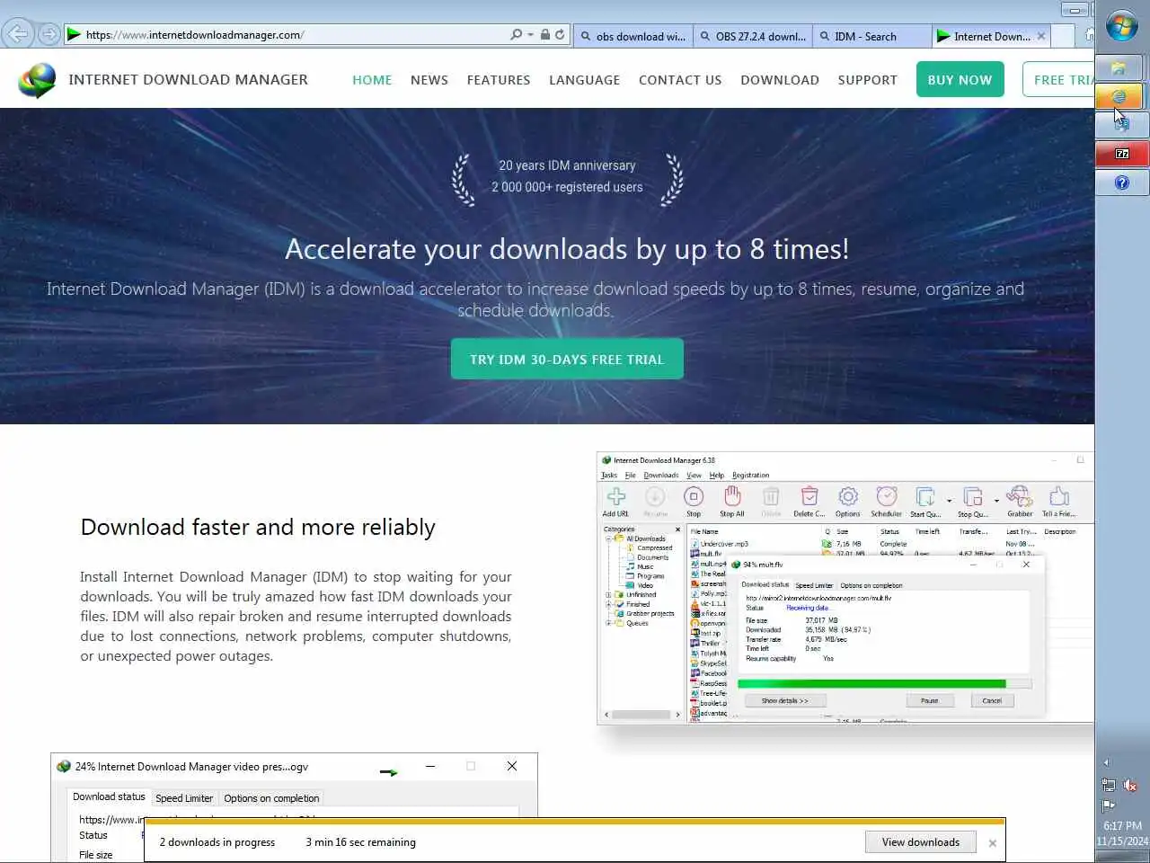Open the FEATURES navigation link
This screenshot has width=1150, height=863.
(x=499, y=80)
